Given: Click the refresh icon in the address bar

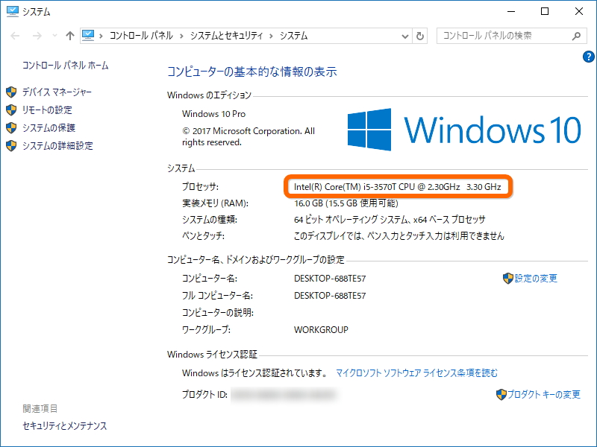Looking at the screenshot, I should pos(419,35).
